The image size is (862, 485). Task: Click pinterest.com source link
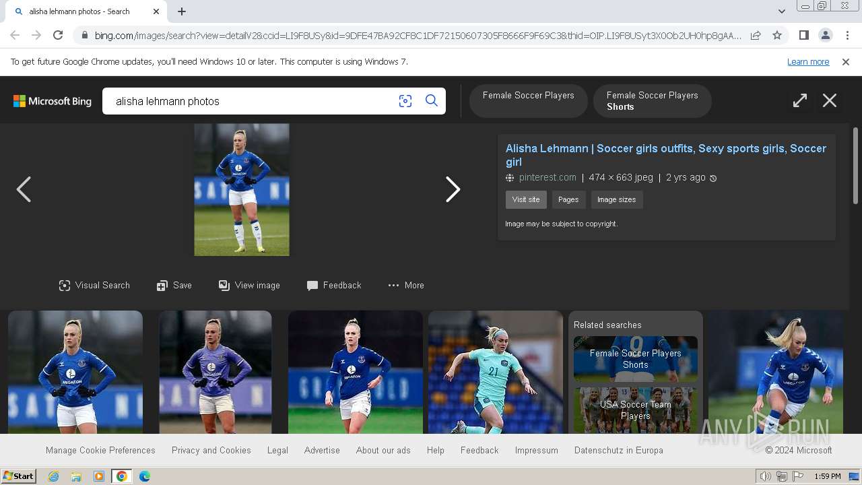548,178
